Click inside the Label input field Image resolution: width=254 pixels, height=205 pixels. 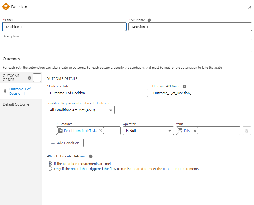click(x=64, y=27)
